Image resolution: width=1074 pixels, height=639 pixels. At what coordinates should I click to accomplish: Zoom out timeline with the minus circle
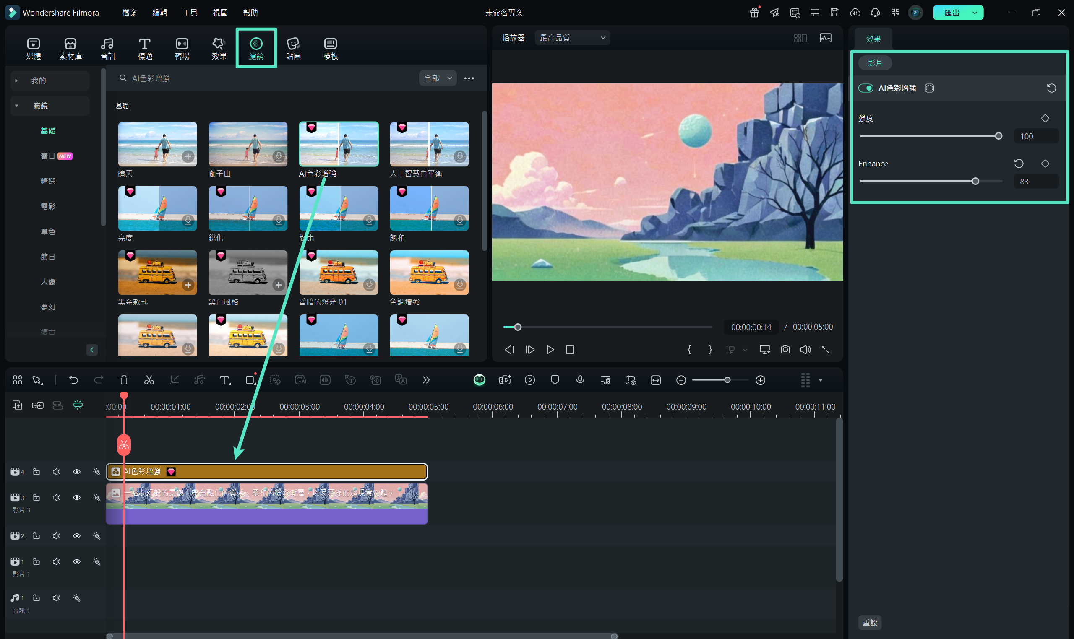(680, 380)
